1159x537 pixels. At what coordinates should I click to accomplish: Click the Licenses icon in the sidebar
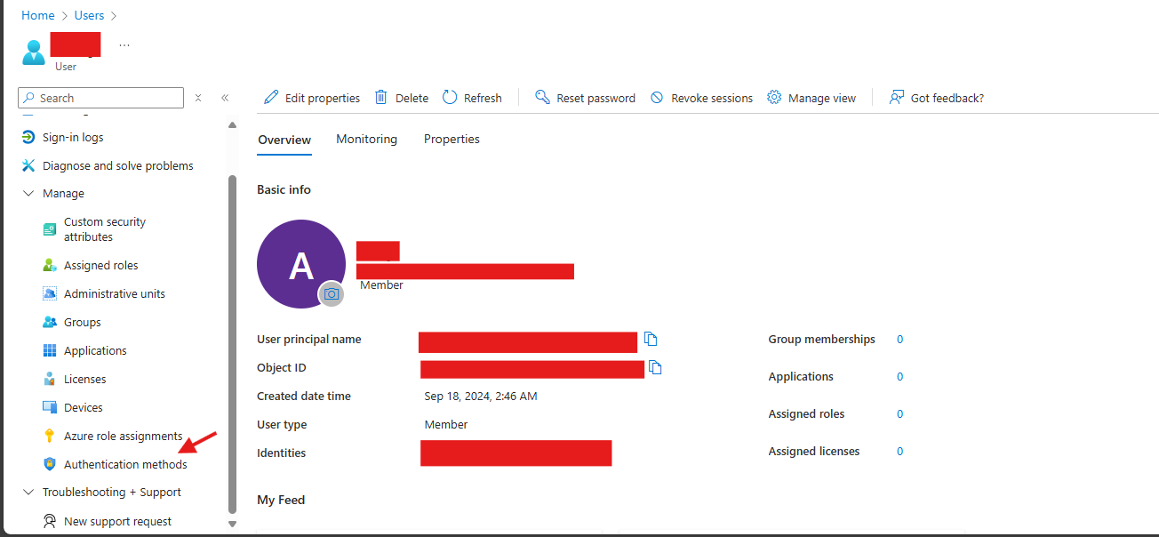[x=50, y=379]
